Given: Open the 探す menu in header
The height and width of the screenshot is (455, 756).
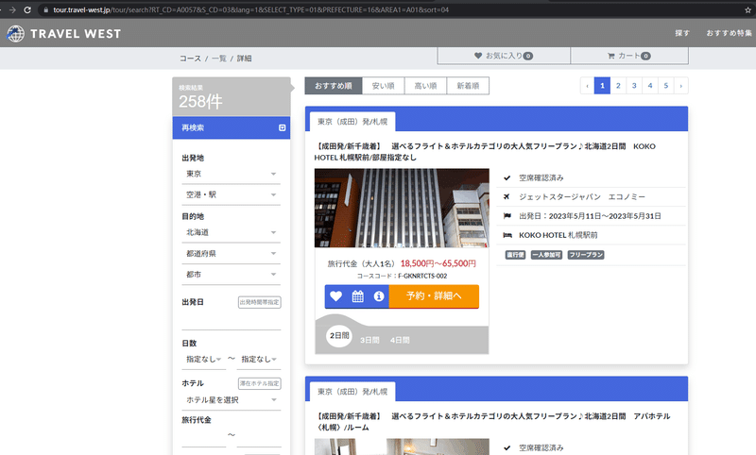Looking at the screenshot, I should tap(682, 33).
